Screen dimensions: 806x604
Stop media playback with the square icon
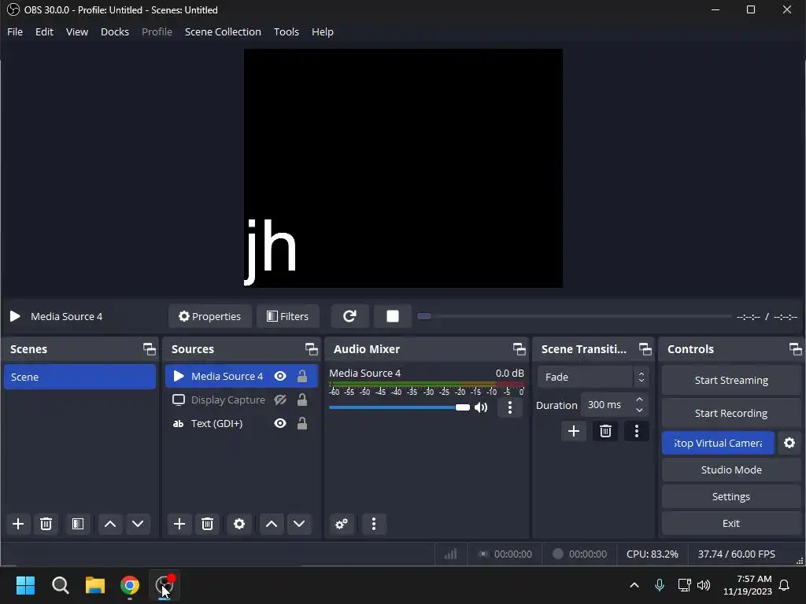click(393, 316)
